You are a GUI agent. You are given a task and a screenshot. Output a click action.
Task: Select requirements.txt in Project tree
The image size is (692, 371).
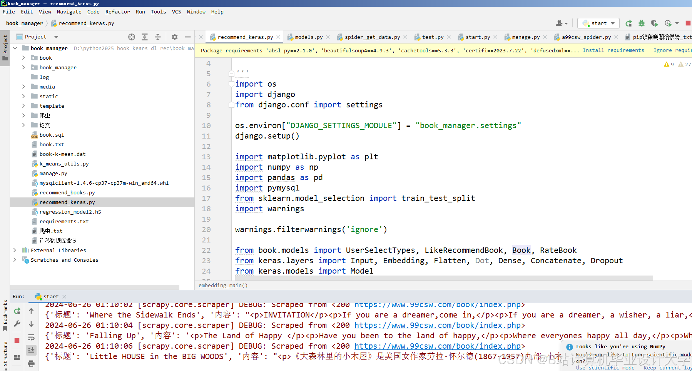[64, 221]
